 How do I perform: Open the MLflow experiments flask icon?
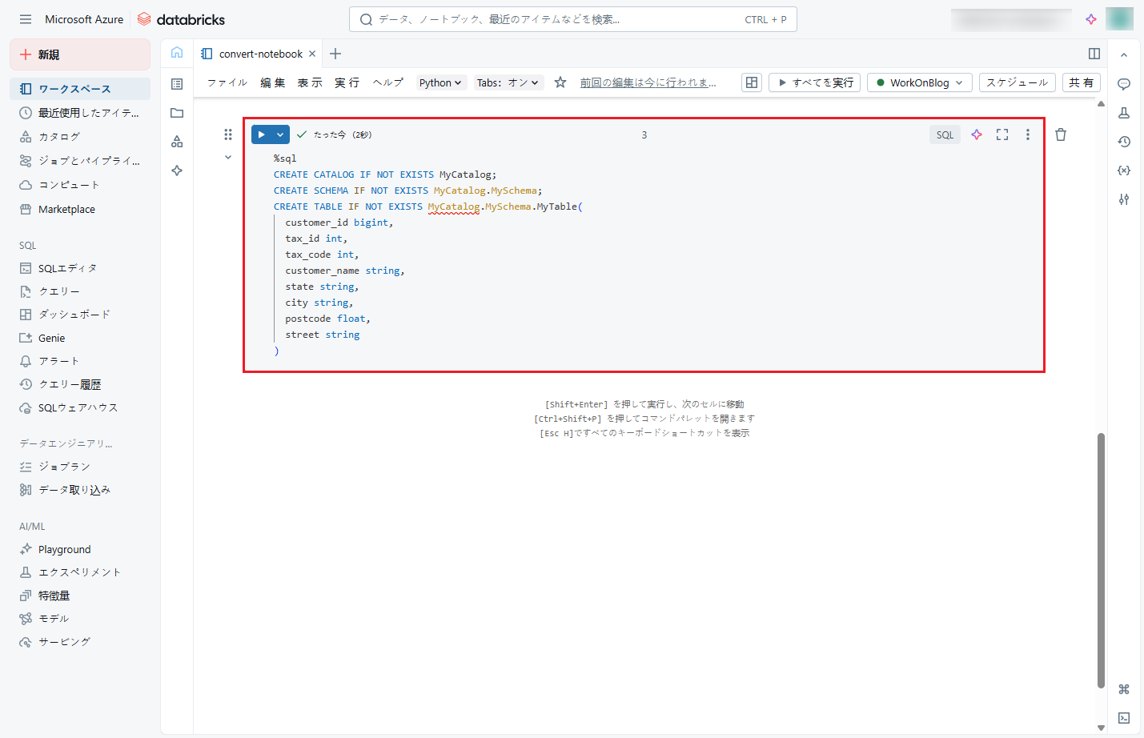(1124, 113)
